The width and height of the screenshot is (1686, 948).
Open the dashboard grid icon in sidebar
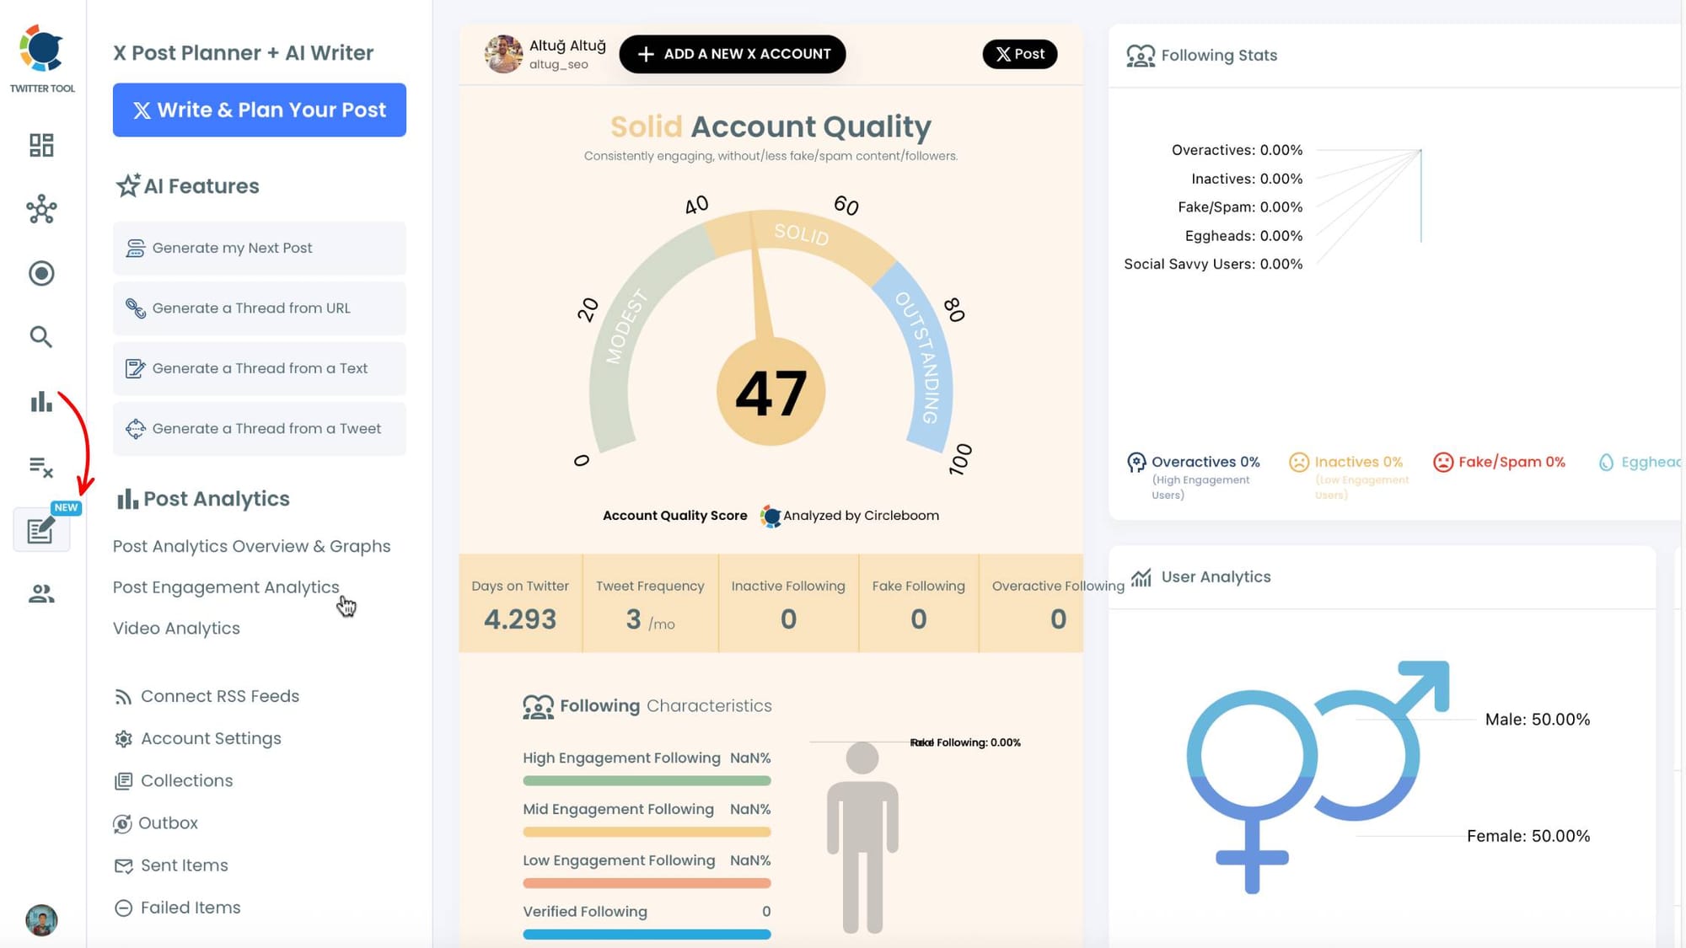tap(41, 145)
